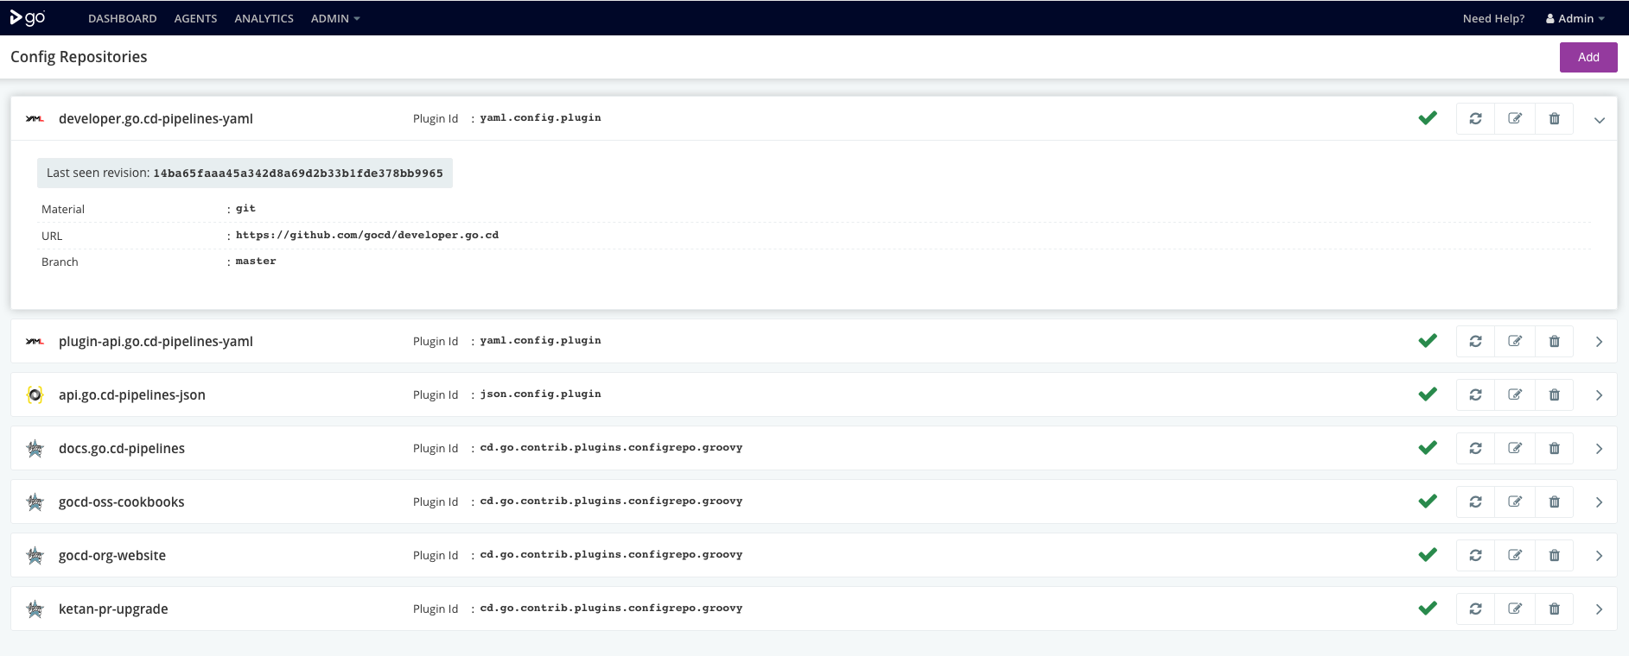Open the Admin dropdown menu

335,18
